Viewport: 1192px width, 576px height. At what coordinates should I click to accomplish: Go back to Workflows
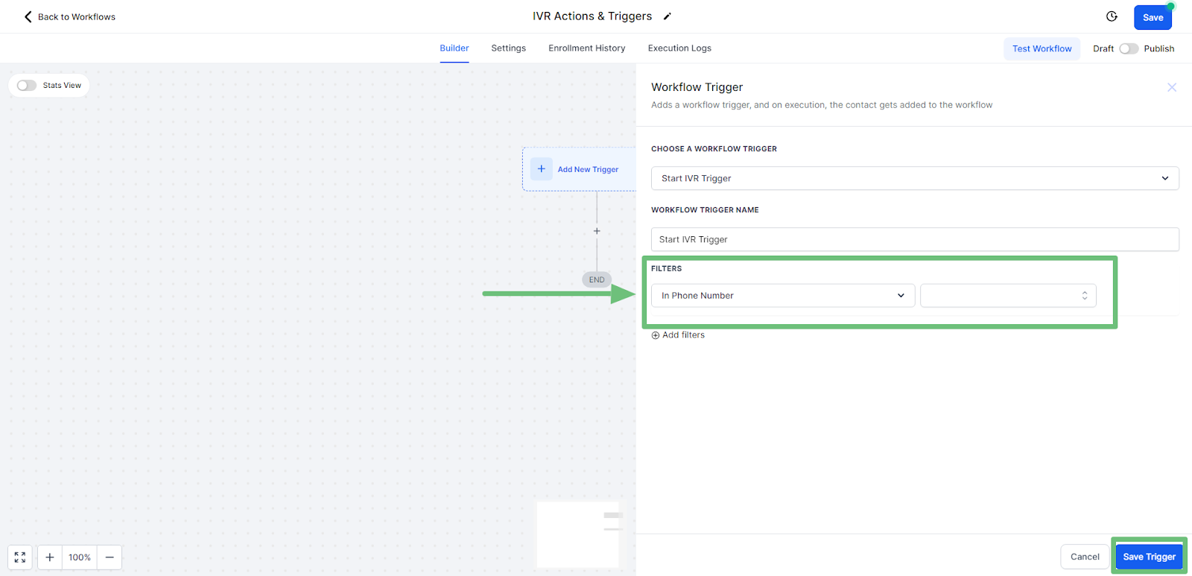tap(69, 16)
